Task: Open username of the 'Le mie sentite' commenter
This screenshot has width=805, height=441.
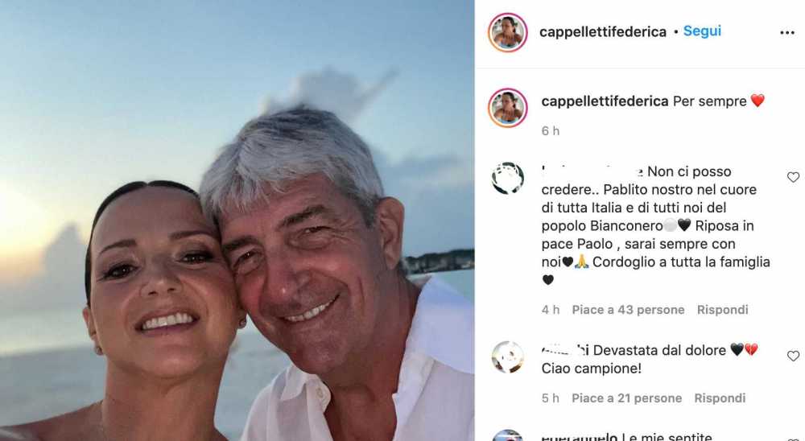Action: (x=579, y=437)
